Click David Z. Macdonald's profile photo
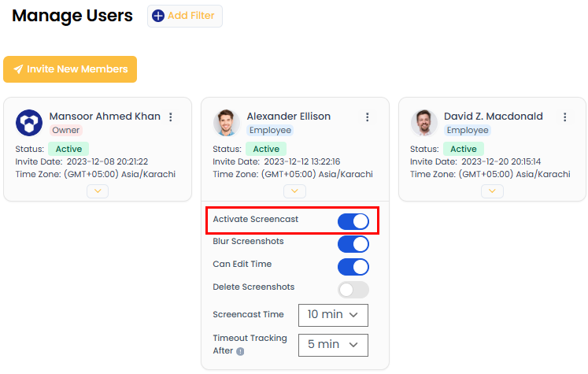Image resolution: width=588 pixels, height=374 pixels. (424, 123)
